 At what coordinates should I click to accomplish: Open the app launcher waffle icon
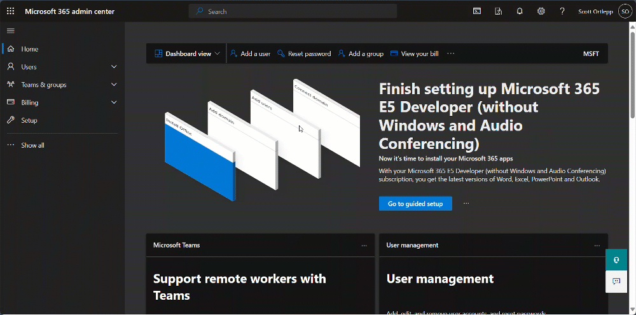(11, 11)
